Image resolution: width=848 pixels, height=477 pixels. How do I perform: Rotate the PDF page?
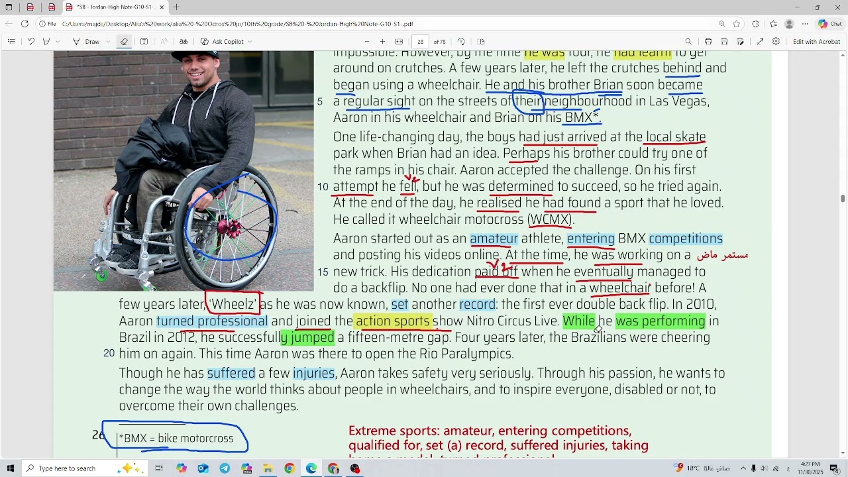coord(461,41)
